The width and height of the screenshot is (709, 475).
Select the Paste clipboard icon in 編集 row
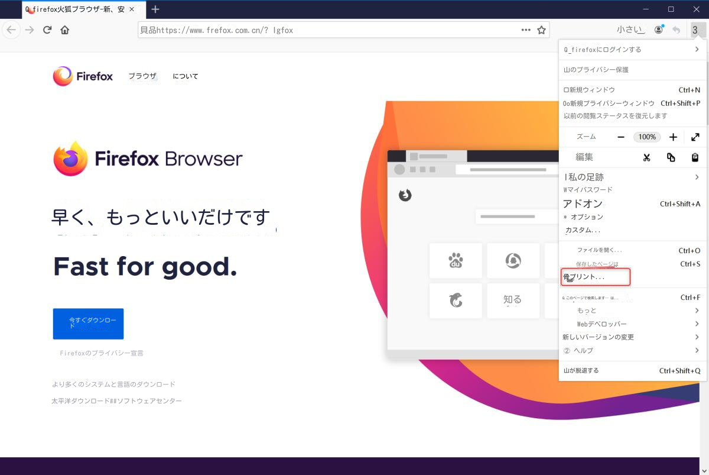coord(695,157)
